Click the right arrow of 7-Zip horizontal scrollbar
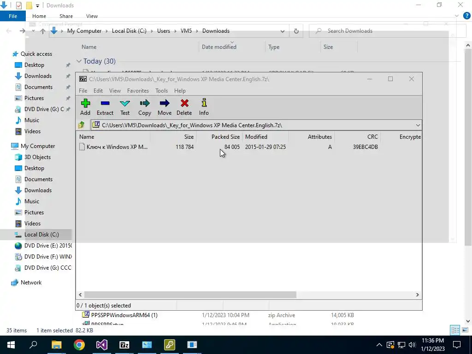This screenshot has height=354, width=472. (418, 295)
